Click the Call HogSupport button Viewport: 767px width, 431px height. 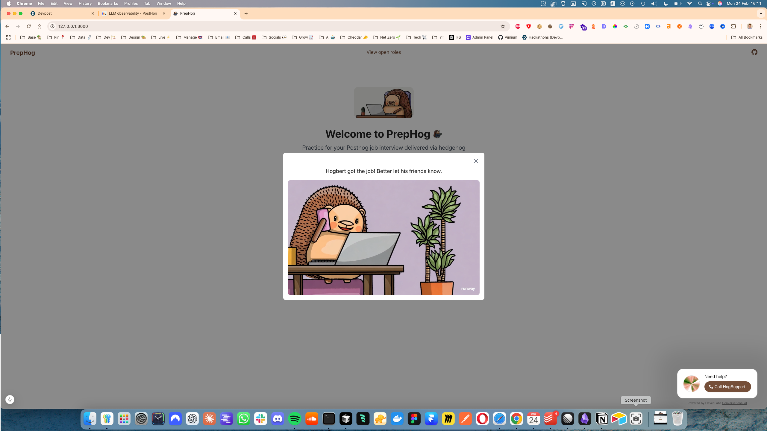point(727,386)
